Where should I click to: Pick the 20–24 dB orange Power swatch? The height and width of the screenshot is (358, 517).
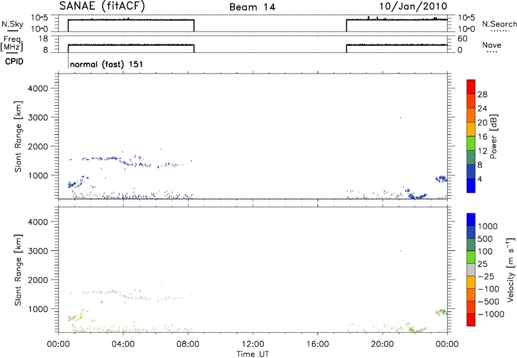471,115
